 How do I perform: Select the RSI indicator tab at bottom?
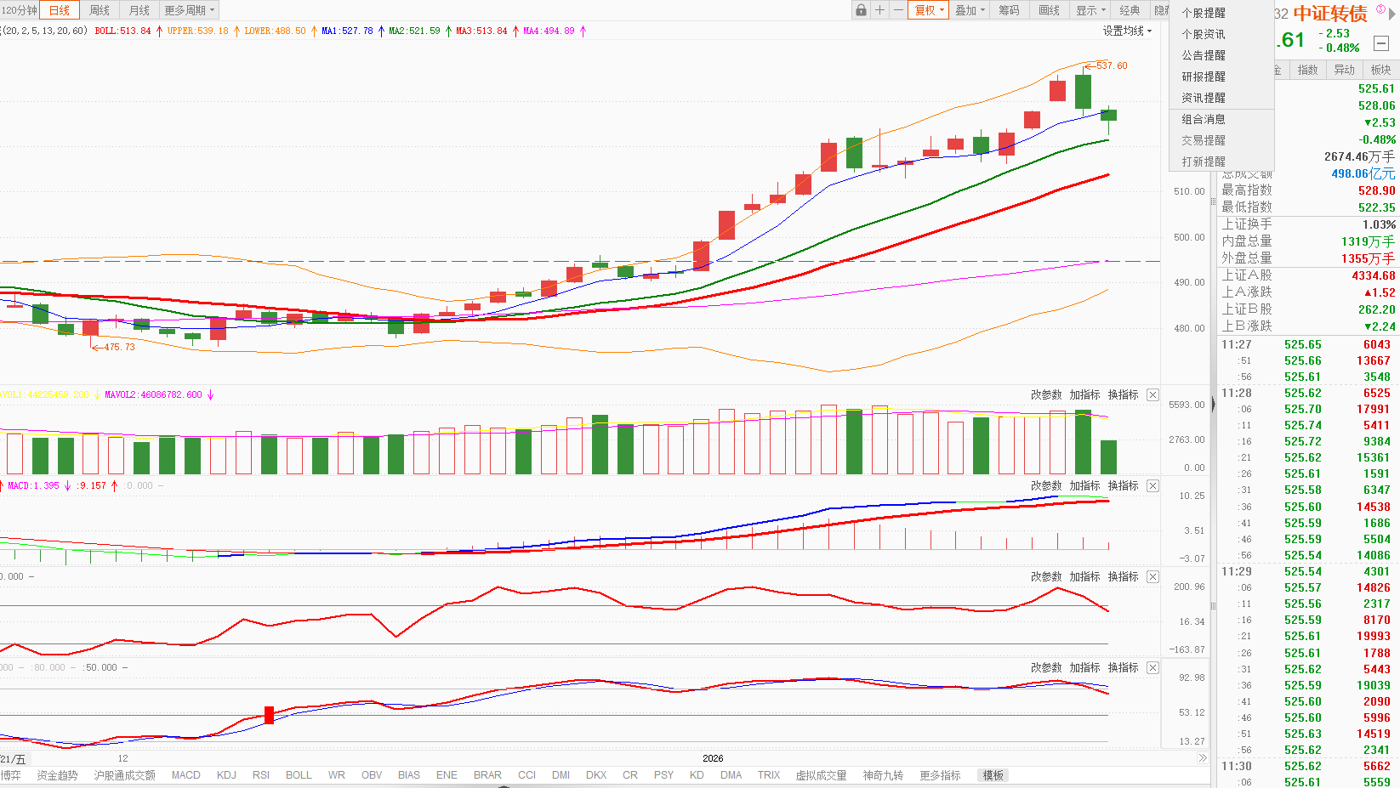pos(261,775)
